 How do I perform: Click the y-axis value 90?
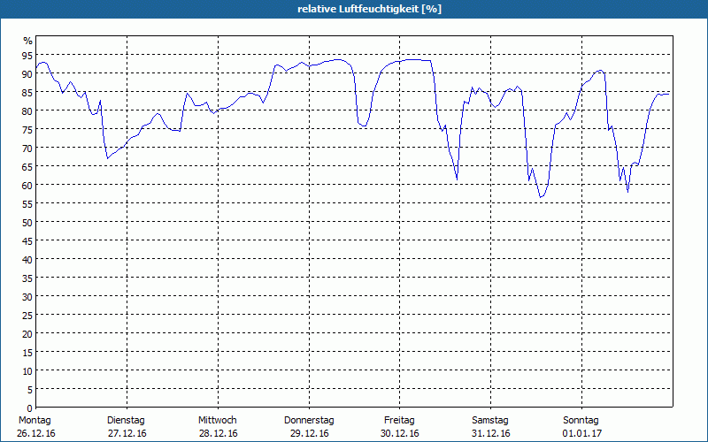27,74
